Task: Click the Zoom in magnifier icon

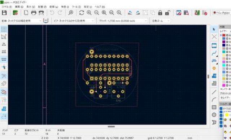Action: pyautogui.click(x=89, y=13)
